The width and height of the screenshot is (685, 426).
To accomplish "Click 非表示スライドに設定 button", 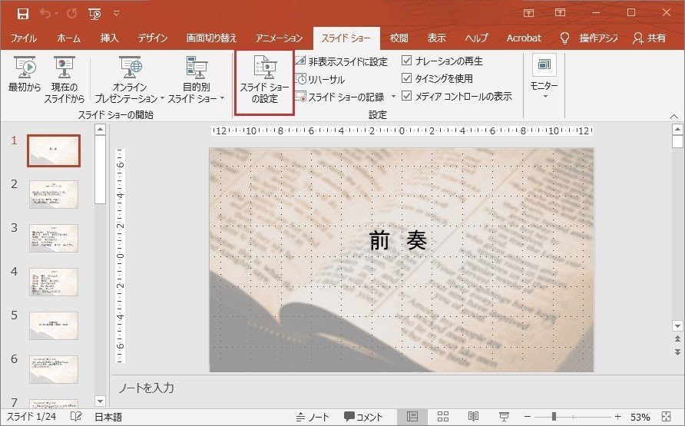I will [341, 61].
